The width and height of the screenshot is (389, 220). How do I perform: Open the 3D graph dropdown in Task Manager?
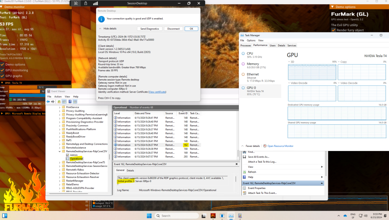(289, 62)
